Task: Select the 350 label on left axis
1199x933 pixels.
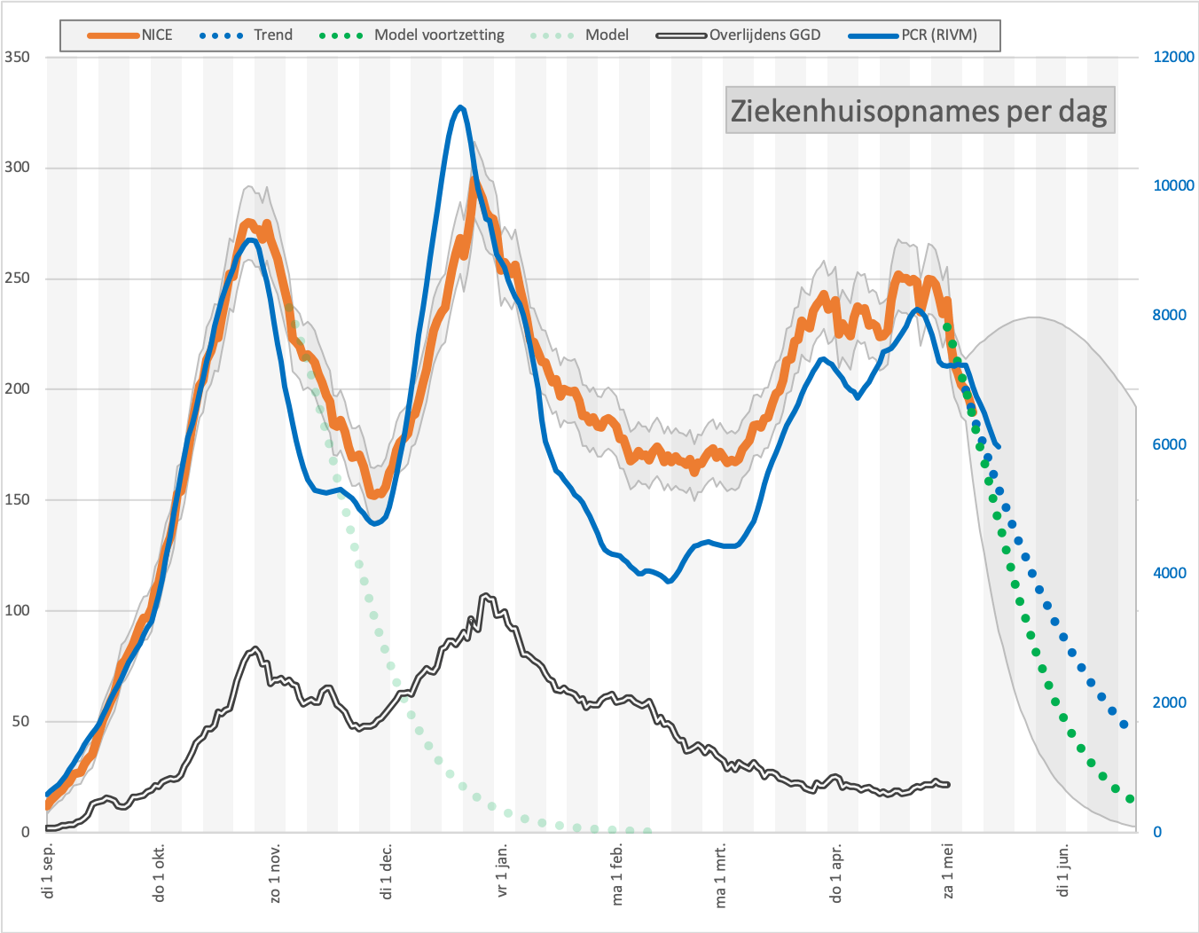Action: click(17, 57)
